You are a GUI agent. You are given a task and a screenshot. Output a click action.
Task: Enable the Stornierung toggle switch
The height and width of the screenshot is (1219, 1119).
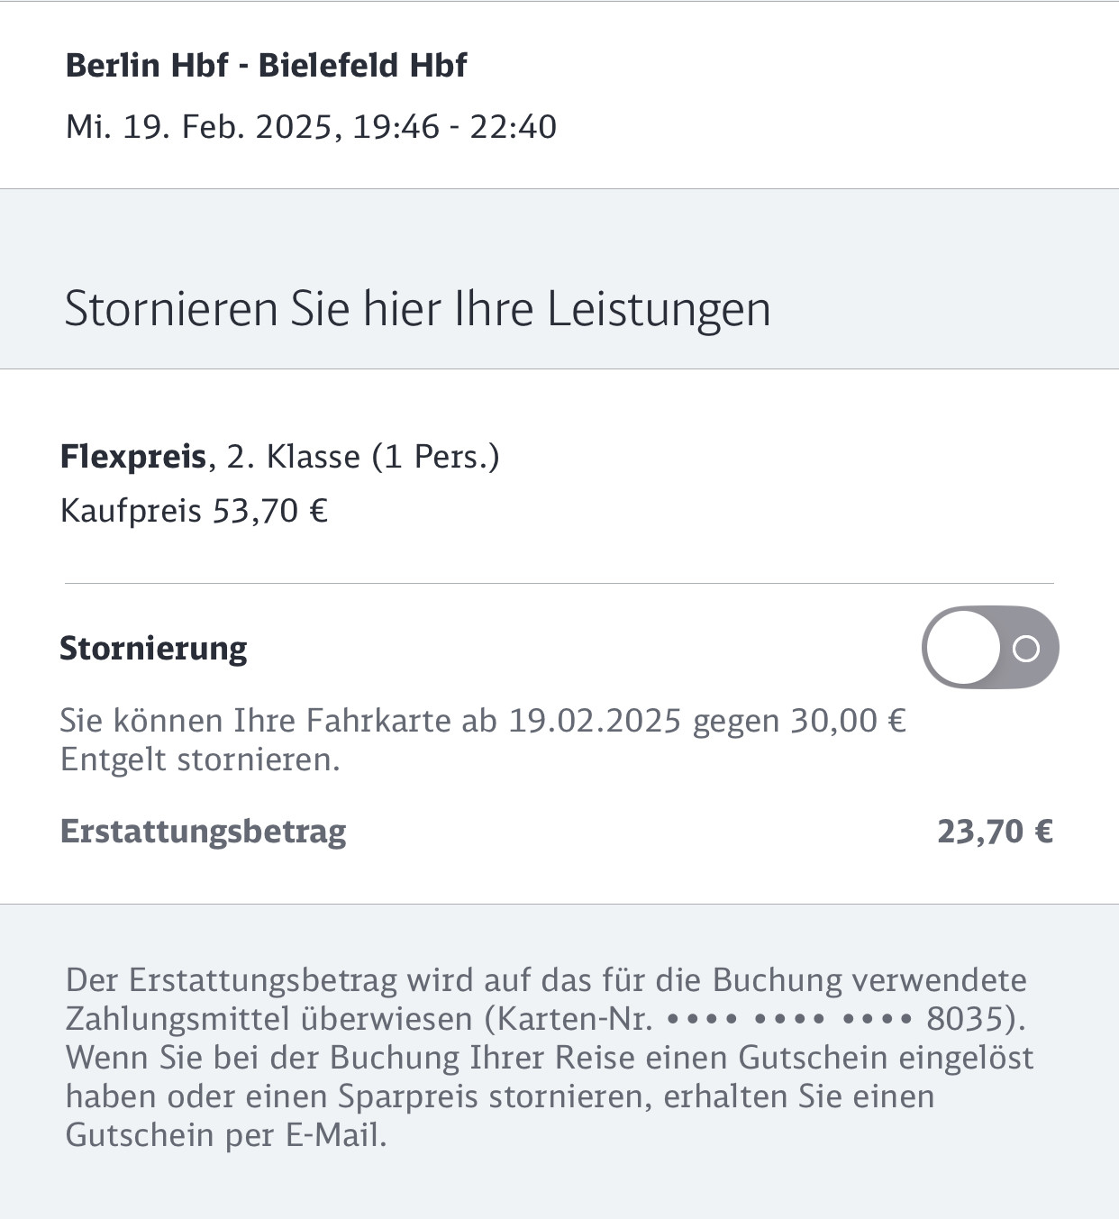(990, 647)
